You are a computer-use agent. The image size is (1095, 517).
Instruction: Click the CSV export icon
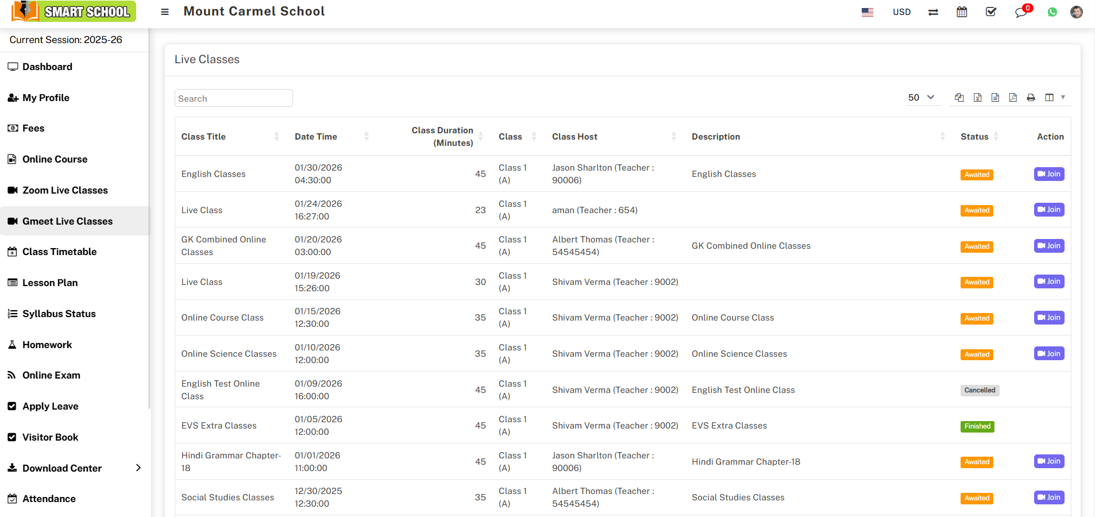click(x=995, y=98)
